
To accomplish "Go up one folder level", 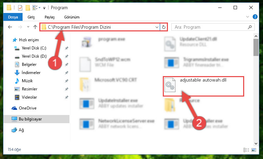I will (x=35, y=27).
